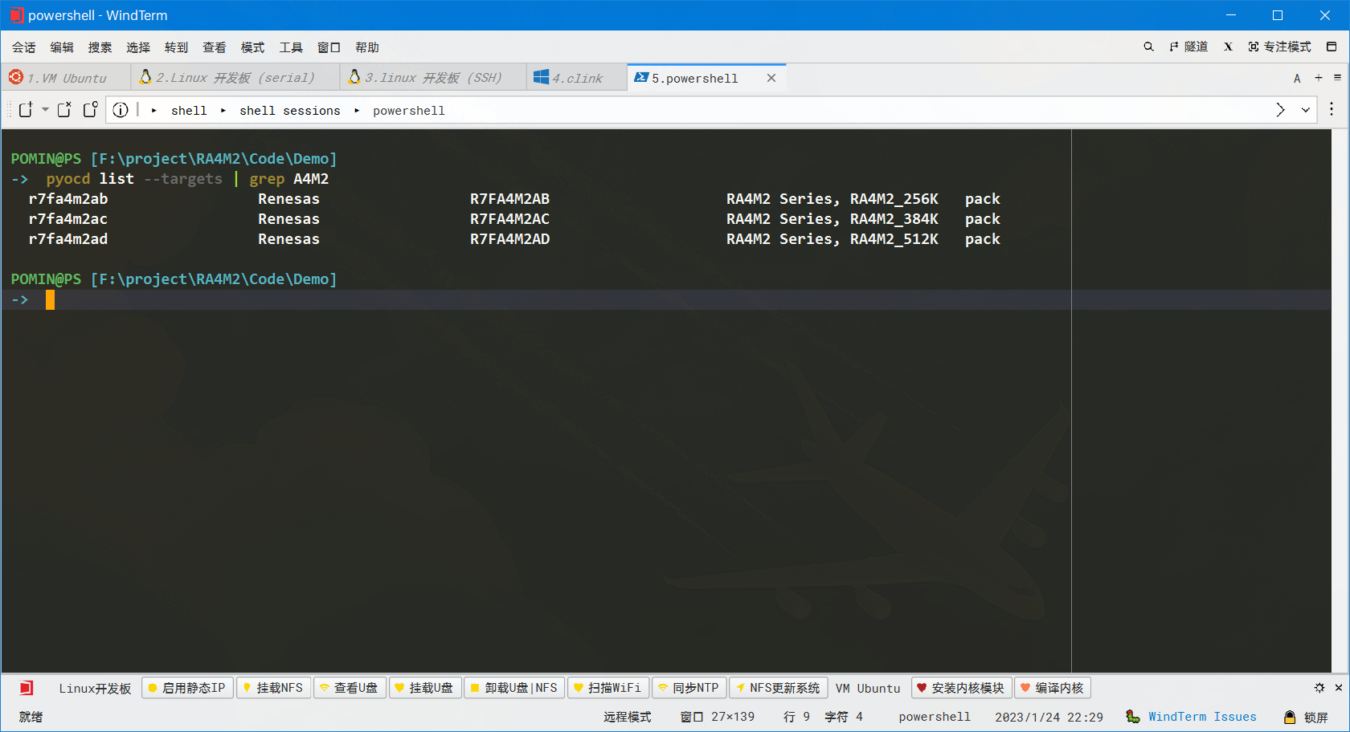The width and height of the screenshot is (1350, 732).
Task: Run the 编译内核 quick command
Action: click(x=1053, y=688)
